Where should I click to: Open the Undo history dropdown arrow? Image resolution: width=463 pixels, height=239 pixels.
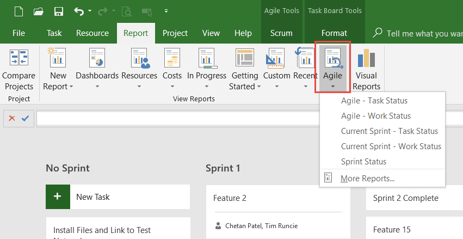point(90,11)
